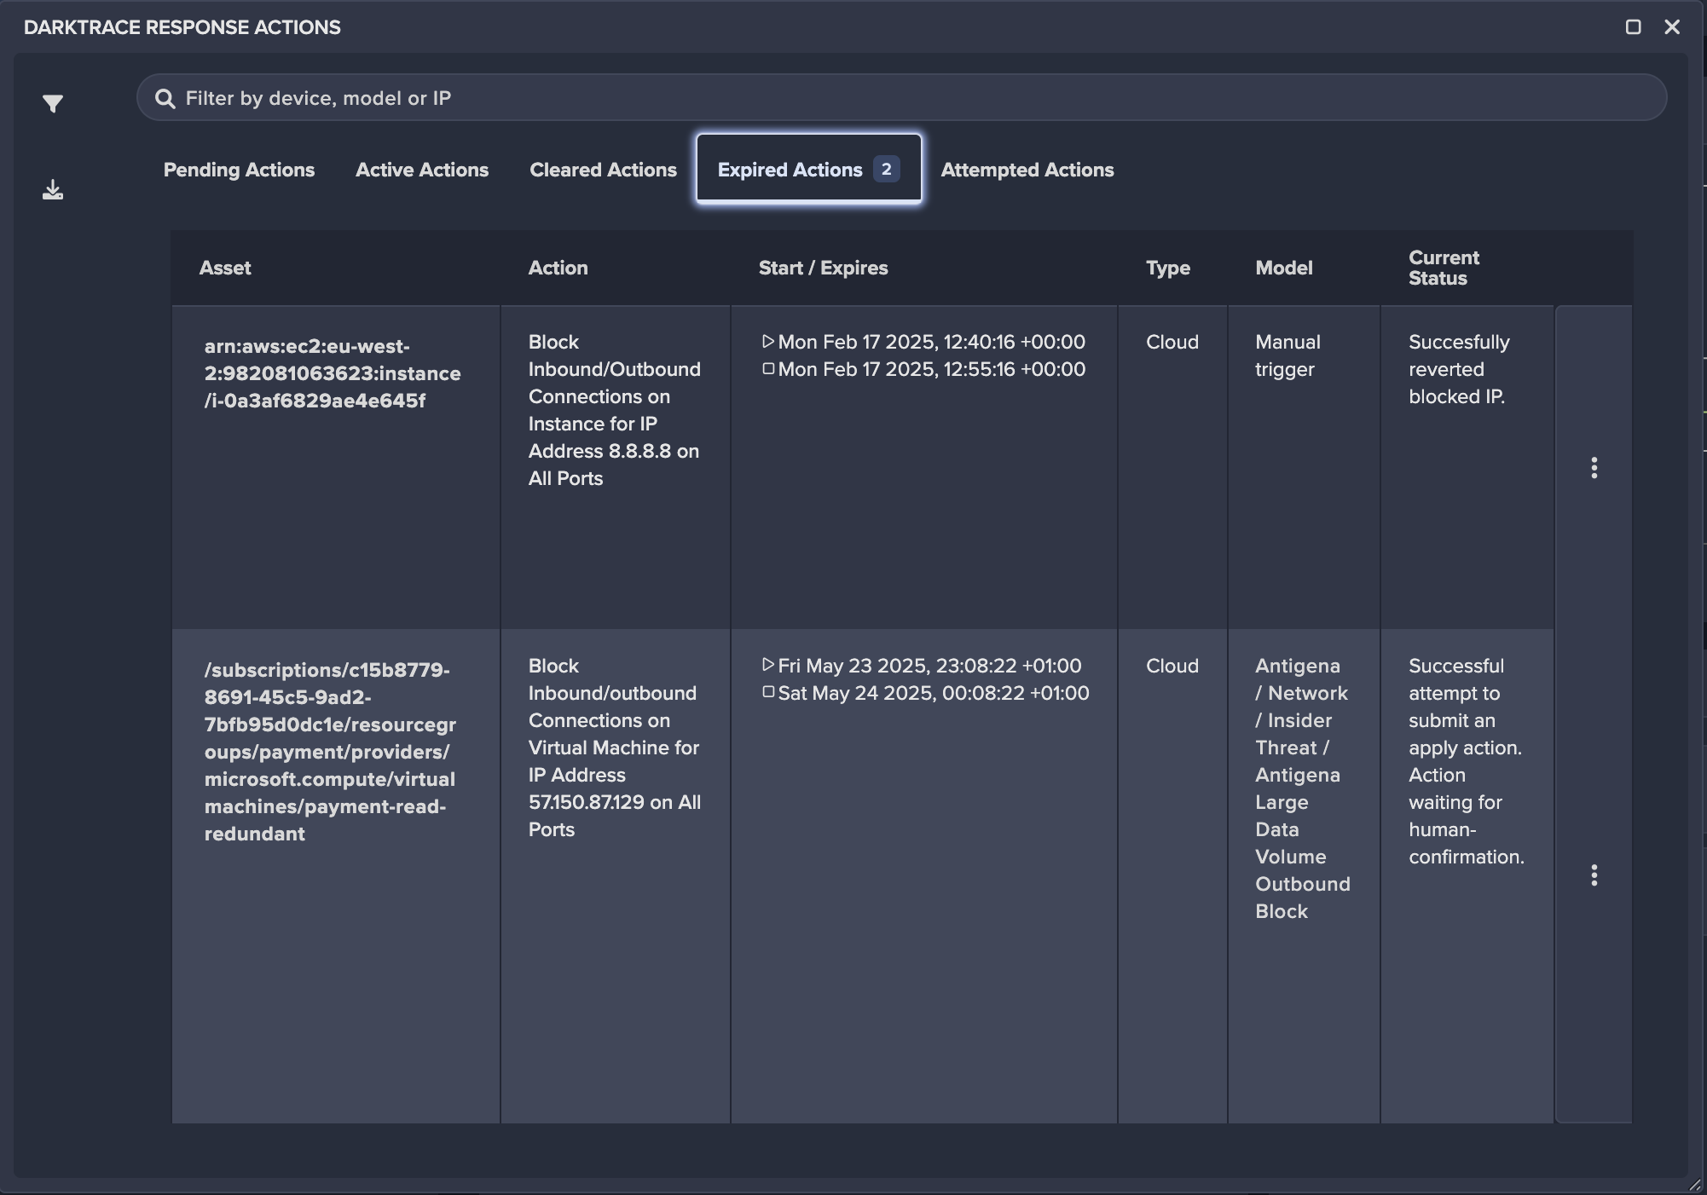This screenshot has width=1707, height=1195.
Task: Click the Start / Expires column header
Action: [823, 268]
